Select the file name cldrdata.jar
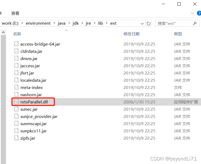The image size is (201, 164). tap(31, 51)
